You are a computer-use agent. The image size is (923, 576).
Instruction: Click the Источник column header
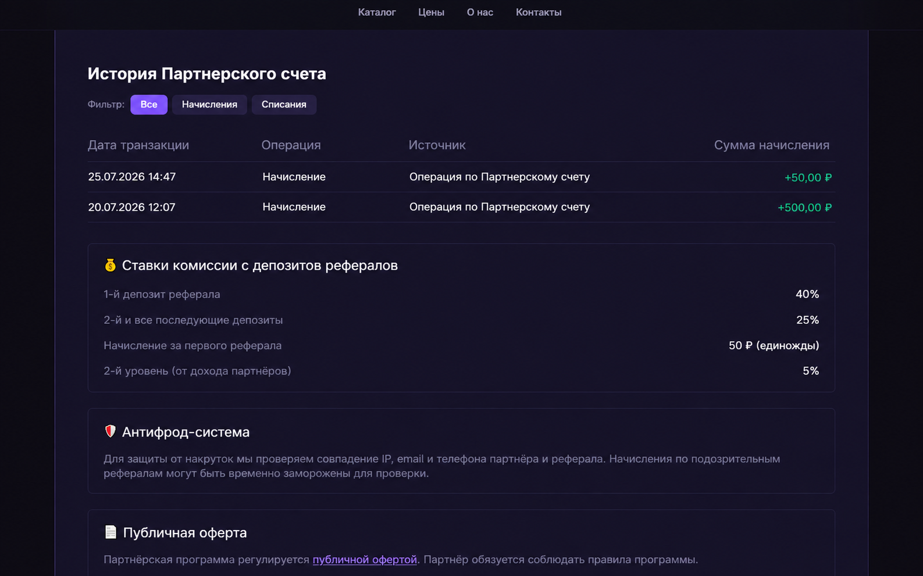[437, 145]
